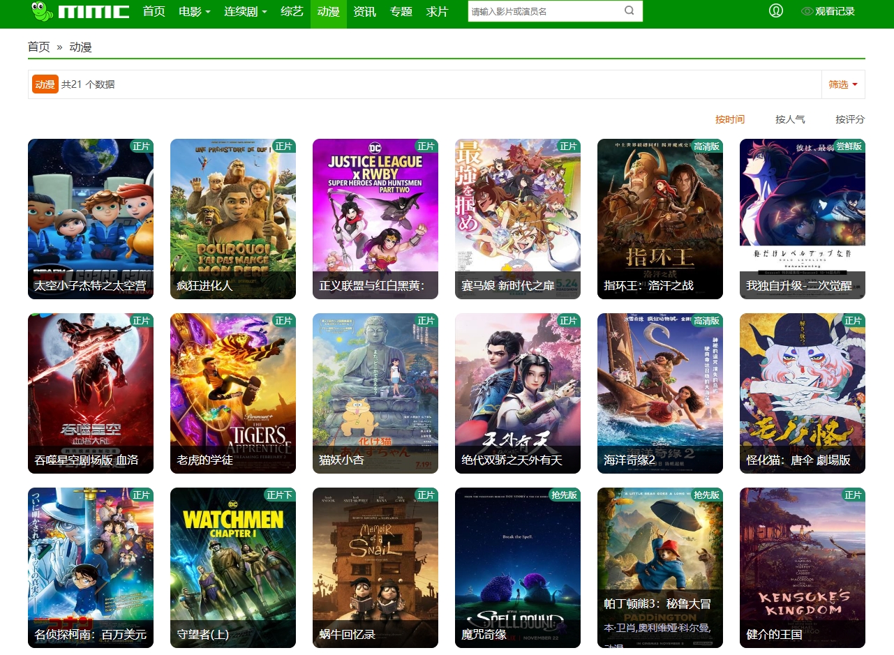Open the 吞噬星空剧场版 血洛 poster
Screen dimensions: 894x655
[x=91, y=393]
